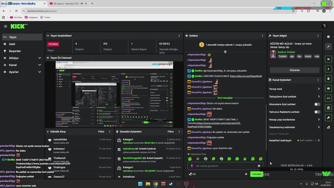Open Sohbet panel three-dot menu
The height and width of the screenshot is (188, 334).
tap(263, 36)
